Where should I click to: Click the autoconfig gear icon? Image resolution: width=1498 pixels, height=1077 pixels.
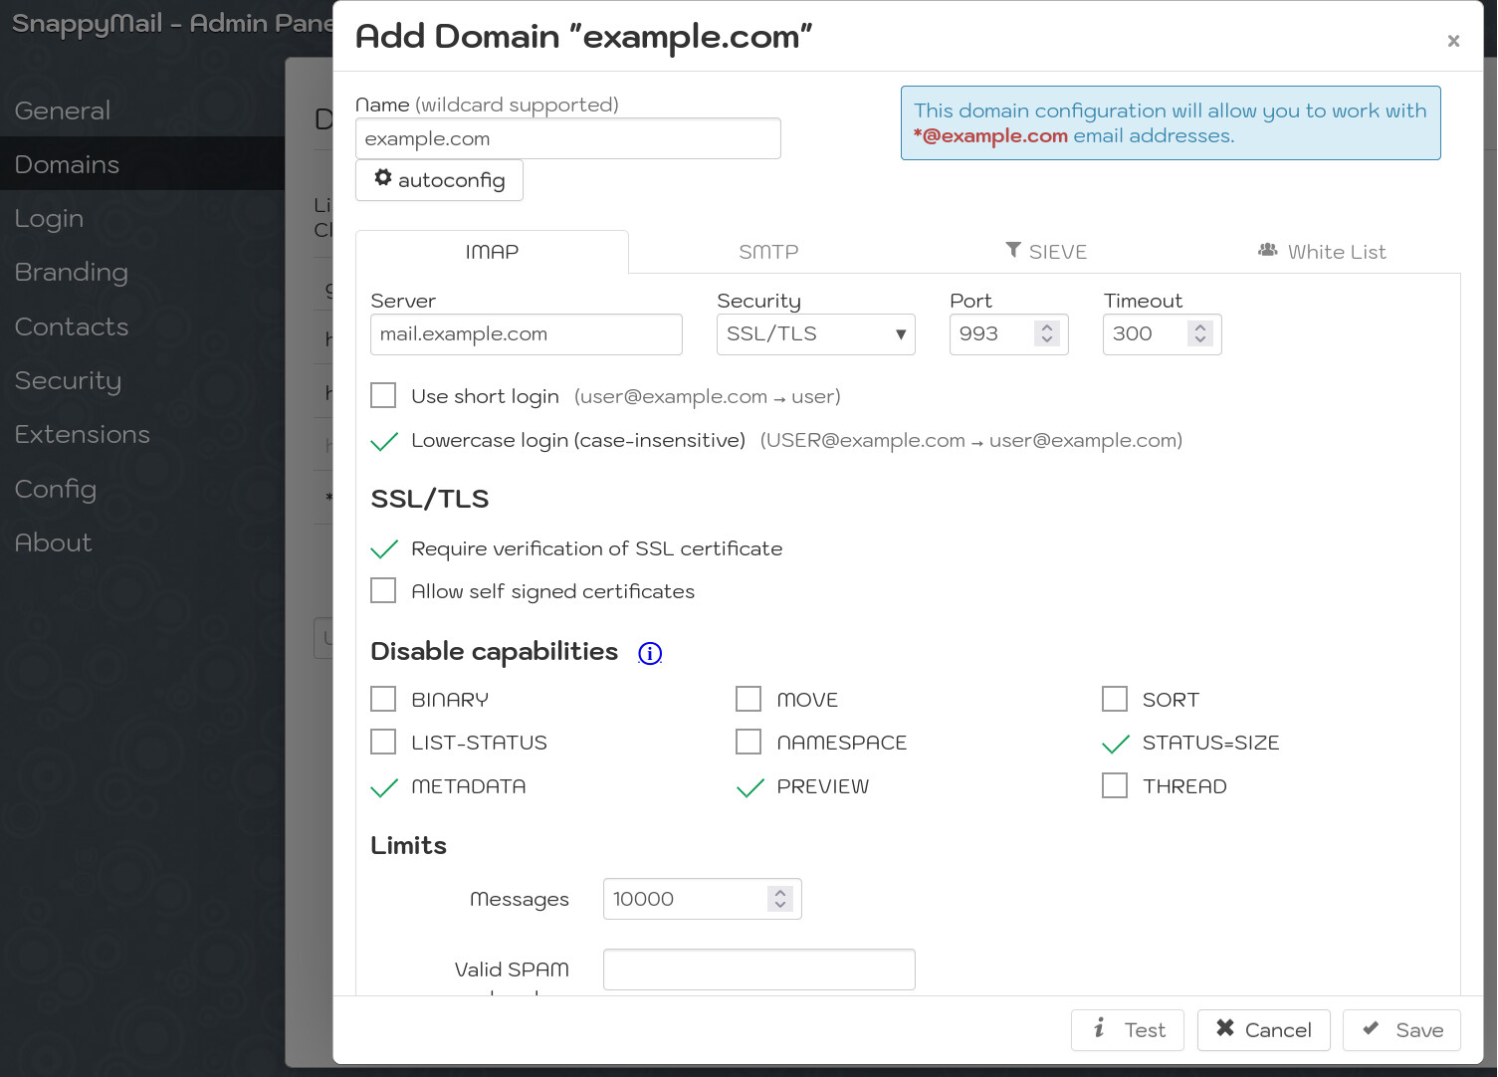pos(383,178)
